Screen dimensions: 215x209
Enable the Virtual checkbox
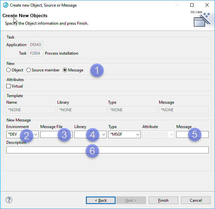(9, 86)
